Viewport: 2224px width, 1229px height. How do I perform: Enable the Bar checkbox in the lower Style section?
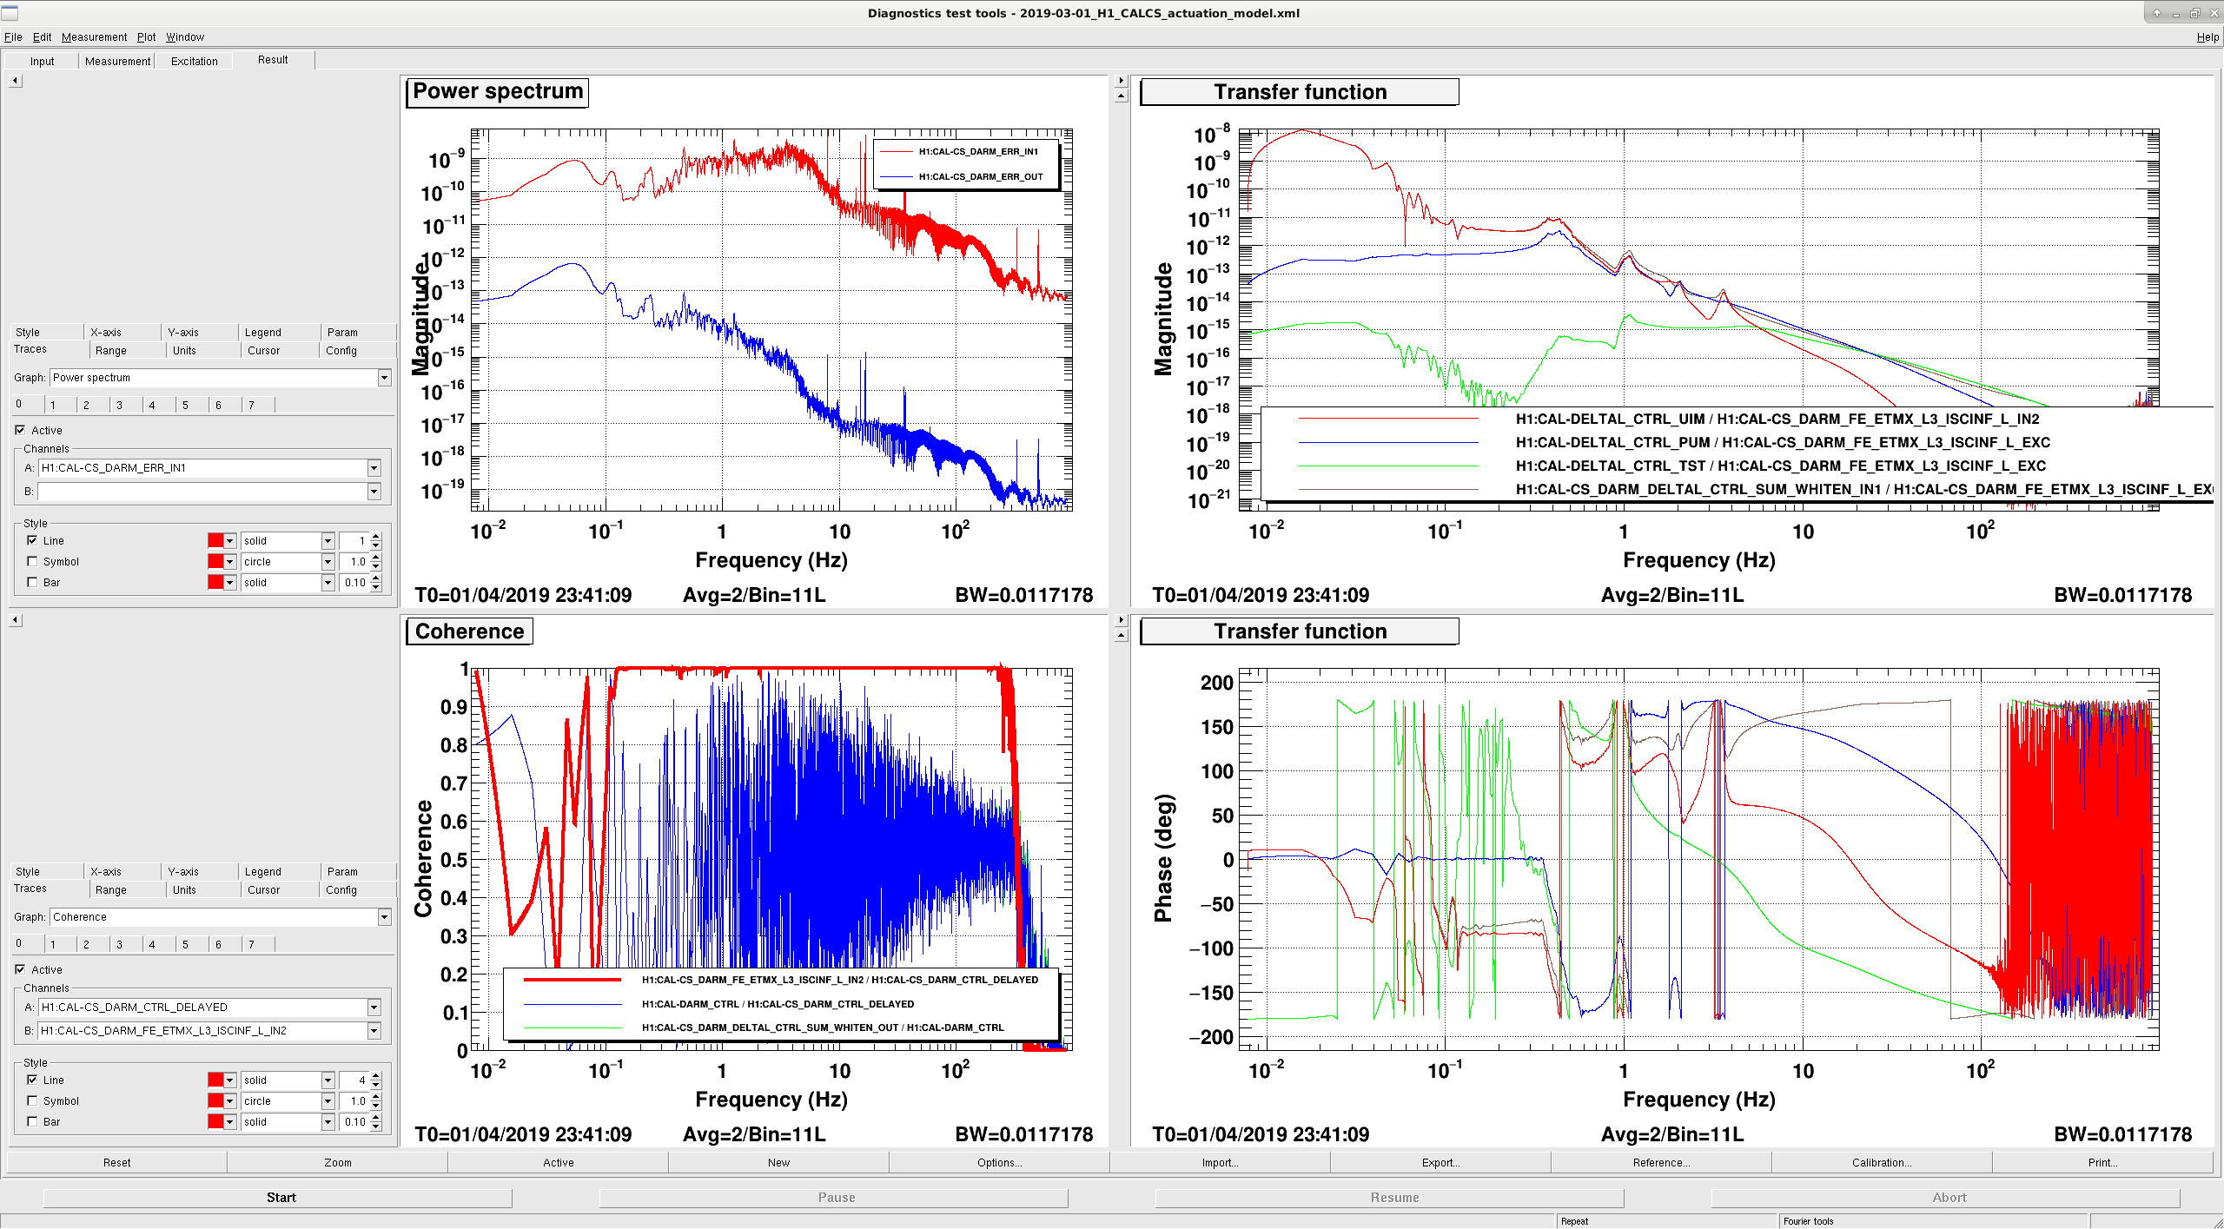pos(32,1121)
